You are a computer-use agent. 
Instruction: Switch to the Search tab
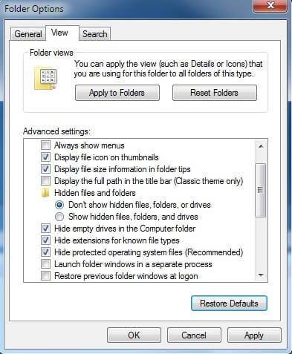(95, 34)
